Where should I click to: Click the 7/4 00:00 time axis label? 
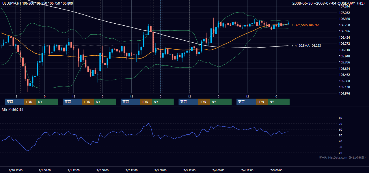pos(218,170)
